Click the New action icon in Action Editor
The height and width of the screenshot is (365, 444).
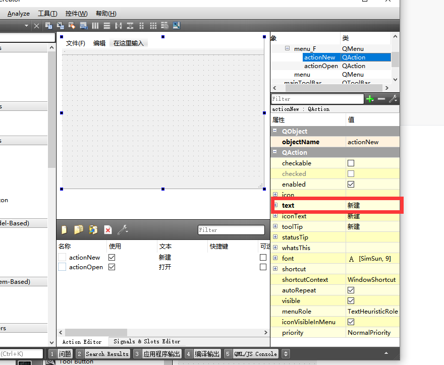point(64,230)
